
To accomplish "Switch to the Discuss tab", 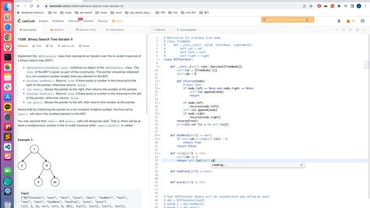I will click(x=86, y=30).
